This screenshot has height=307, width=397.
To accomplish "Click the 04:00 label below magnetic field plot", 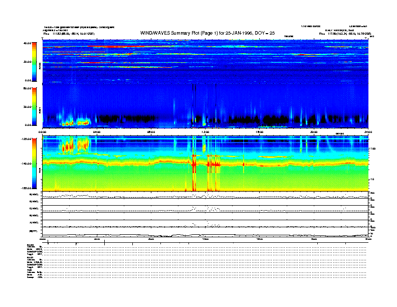I will click(x=97, y=239).
